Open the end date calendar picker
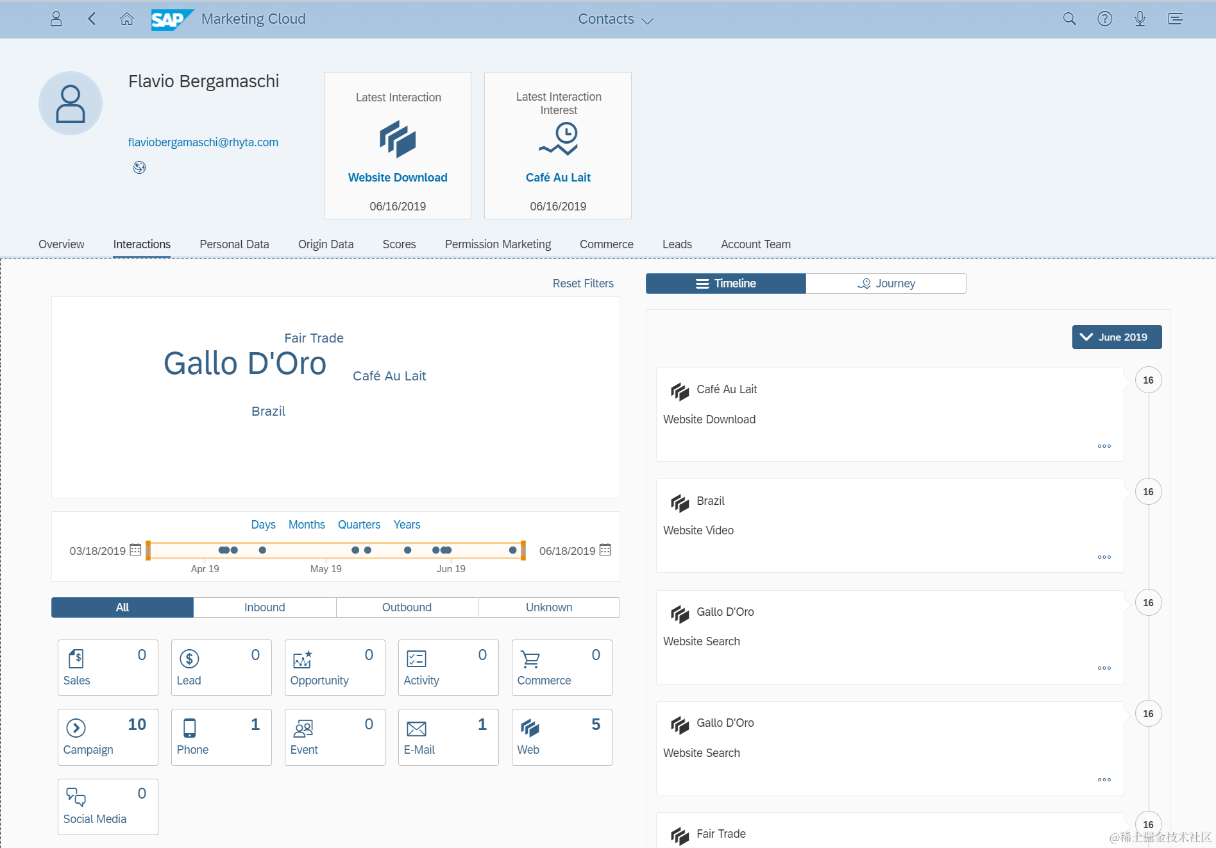Viewport: 1216px width, 848px height. pyautogui.click(x=605, y=550)
